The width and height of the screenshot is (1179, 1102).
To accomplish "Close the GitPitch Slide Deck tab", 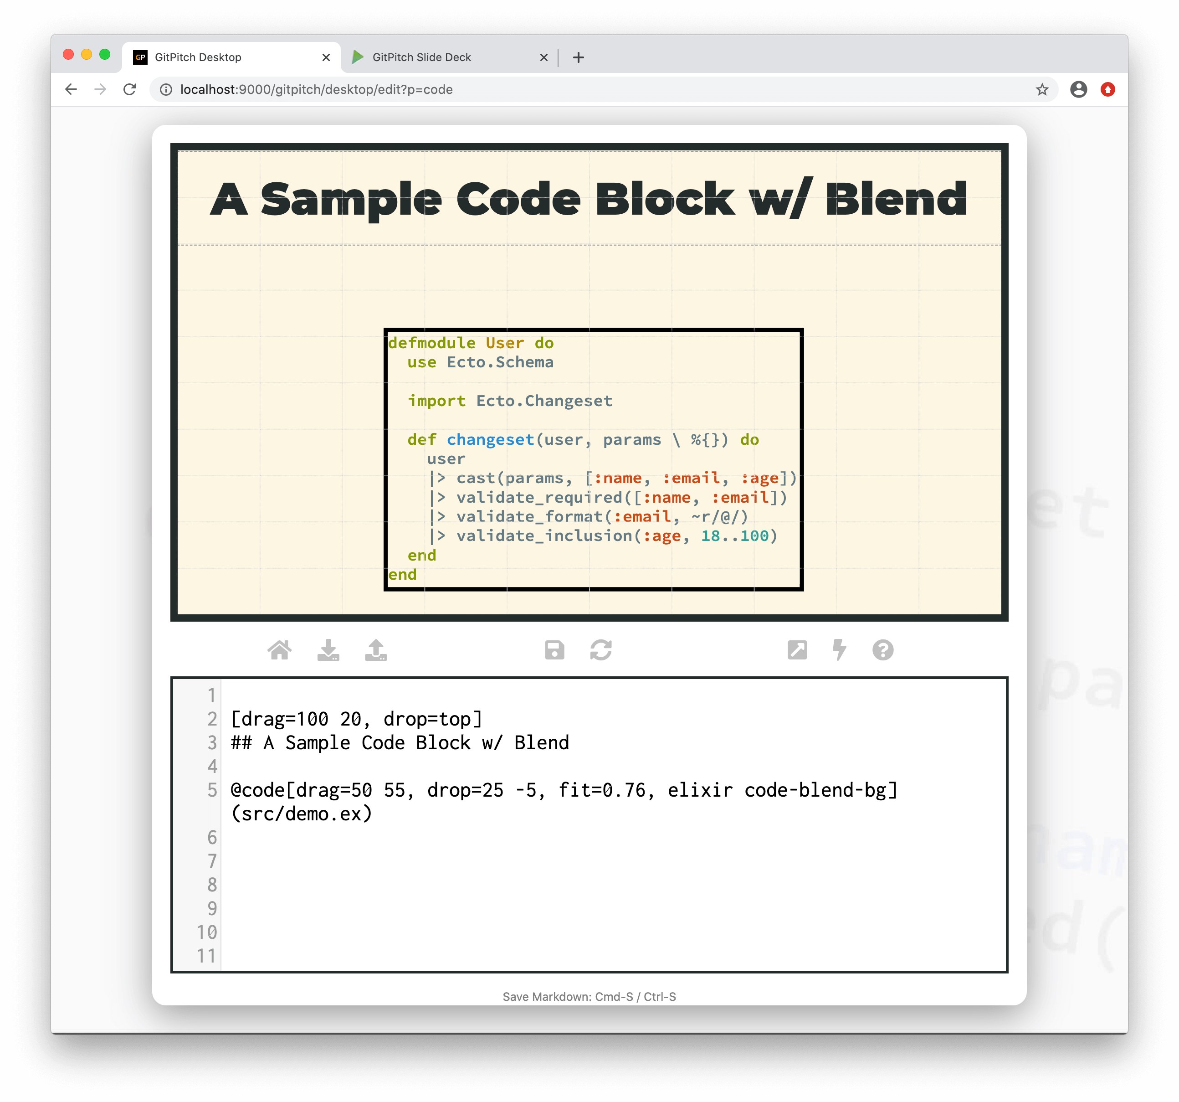I will (543, 57).
